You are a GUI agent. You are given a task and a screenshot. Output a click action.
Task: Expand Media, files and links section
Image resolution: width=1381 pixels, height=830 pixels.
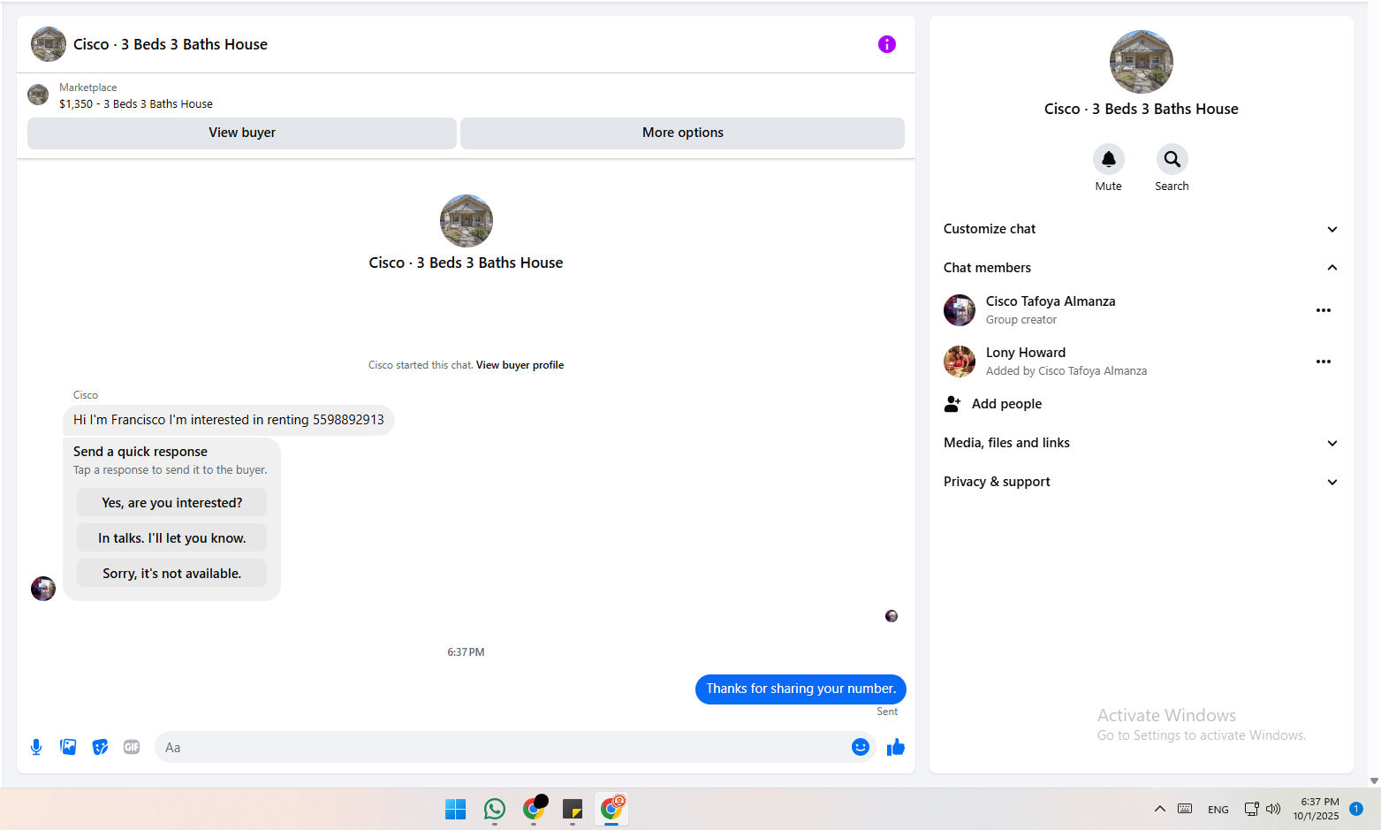pos(1142,443)
